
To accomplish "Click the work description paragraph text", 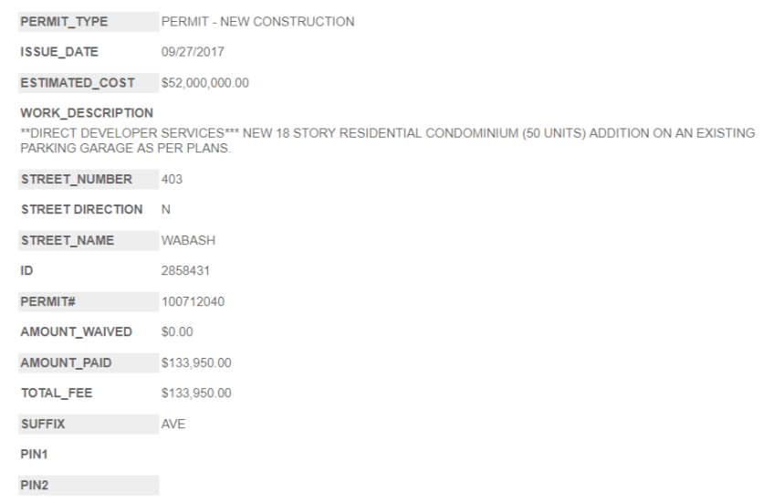I will point(387,141).
